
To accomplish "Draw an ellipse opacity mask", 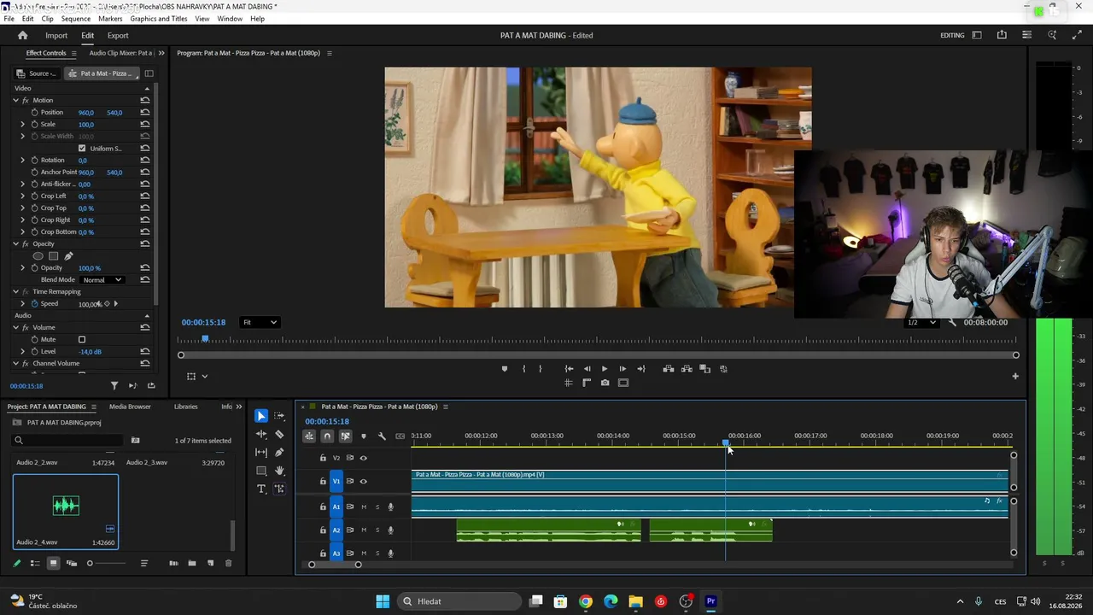I will coord(38,256).
